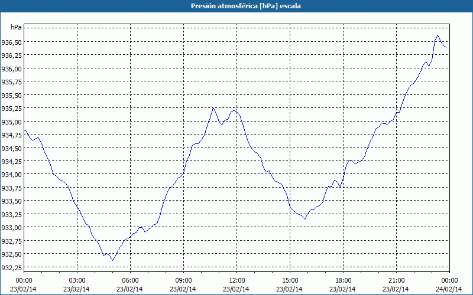Image resolution: width=473 pixels, height=295 pixels.
Task: Click the 933,25 pressure label
Action: click(x=11, y=215)
